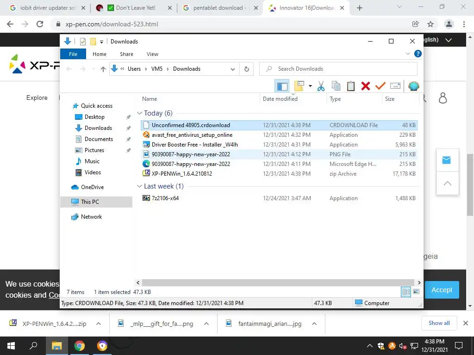Select Downloads in navigation pane
This screenshot has height=355, width=474.
pos(98,128)
